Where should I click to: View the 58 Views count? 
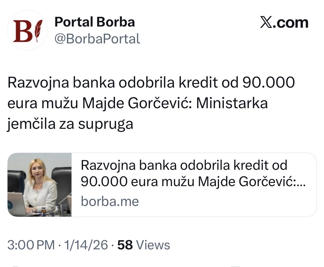[144, 245]
